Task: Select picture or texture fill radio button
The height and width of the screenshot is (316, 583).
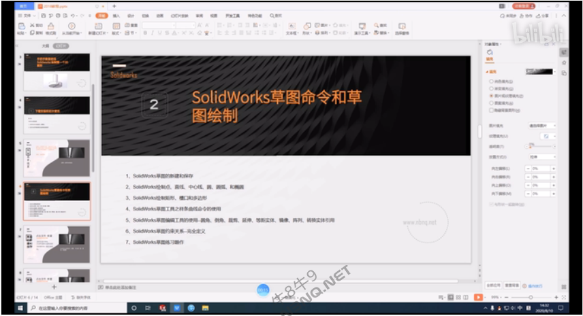Action: pyautogui.click(x=491, y=96)
